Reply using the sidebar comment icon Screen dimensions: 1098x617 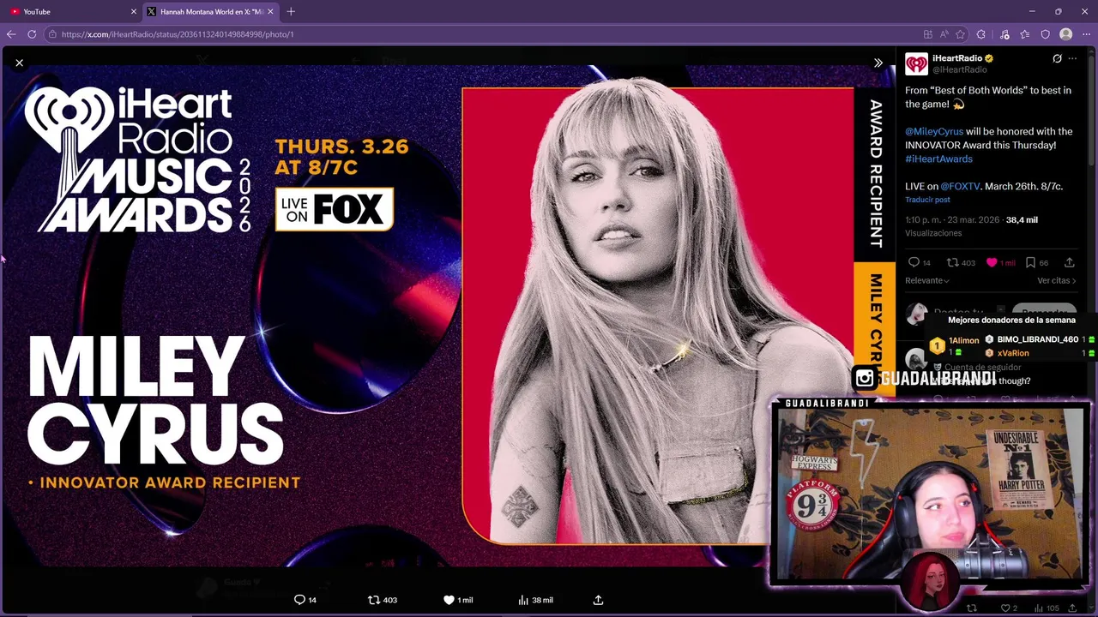coord(914,262)
